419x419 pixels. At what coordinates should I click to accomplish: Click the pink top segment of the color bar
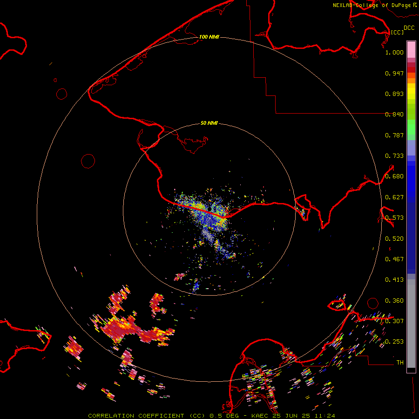[411, 49]
